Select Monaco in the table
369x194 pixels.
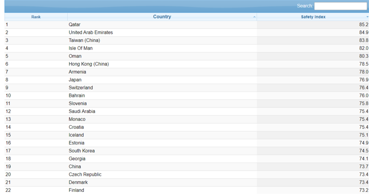(x=77, y=119)
